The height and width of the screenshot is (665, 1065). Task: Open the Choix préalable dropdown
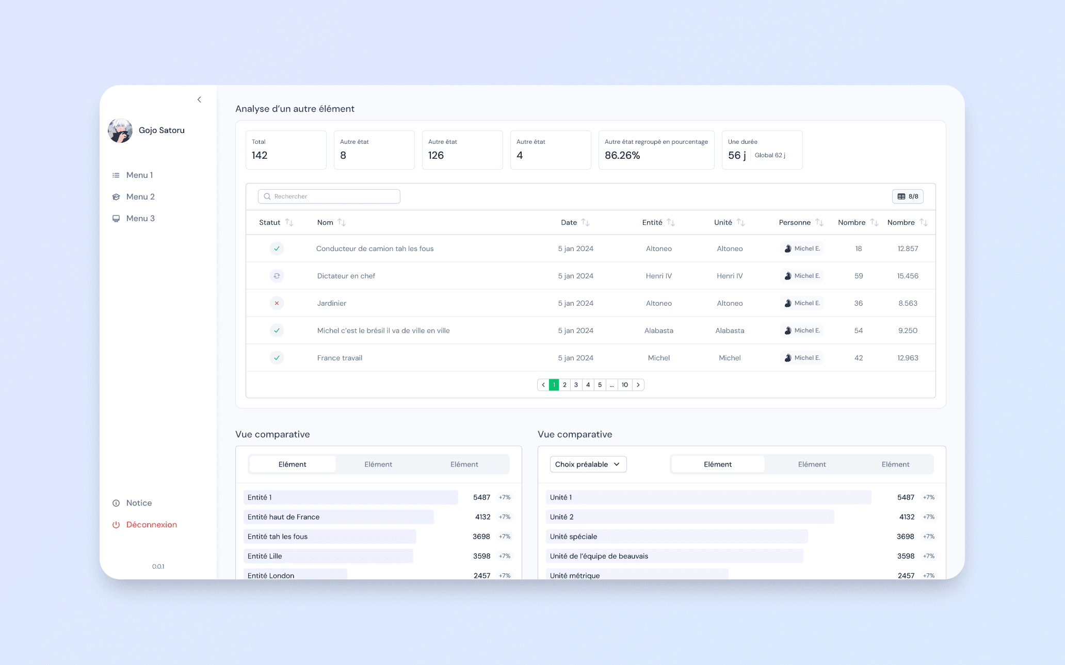588,464
